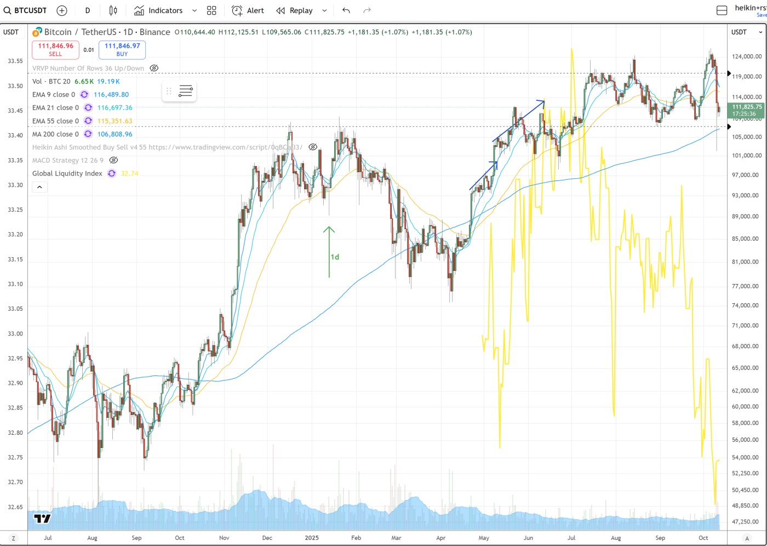This screenshot has width=767, height=546.
Task: Toggle visibility of MACD Strategy indicator
Action: pos(113,161)
